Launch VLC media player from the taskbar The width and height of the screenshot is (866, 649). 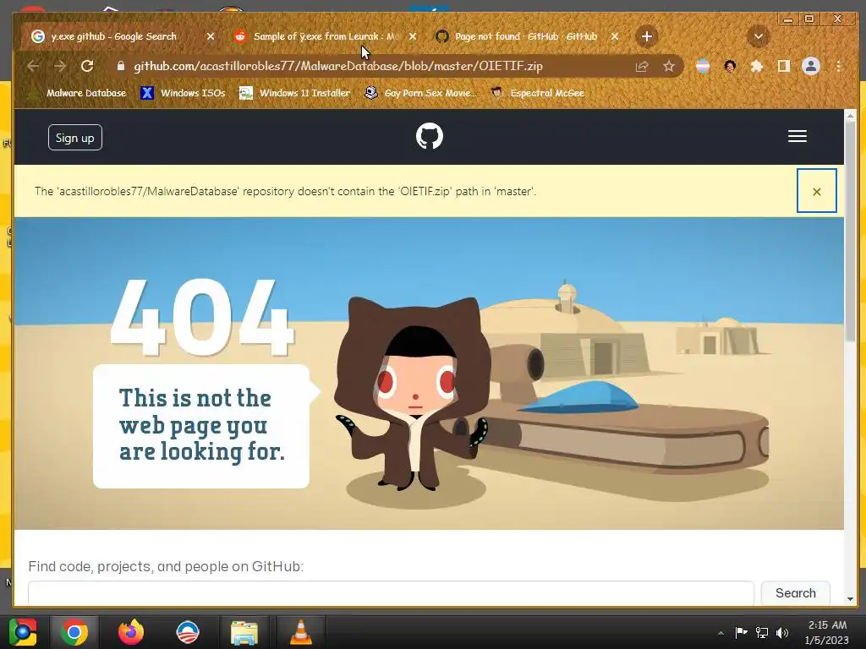300,632
